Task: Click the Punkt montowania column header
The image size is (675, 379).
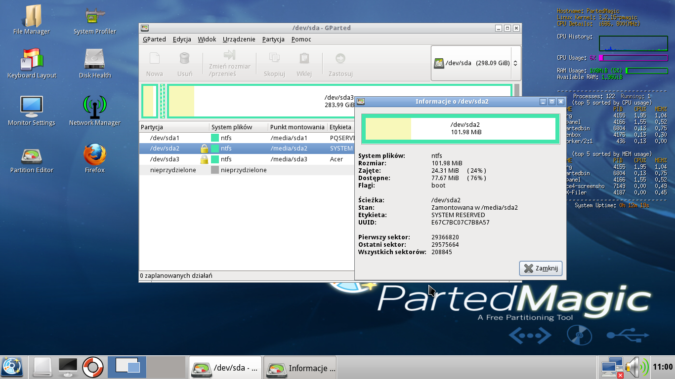Action: (x=297, y=127)
